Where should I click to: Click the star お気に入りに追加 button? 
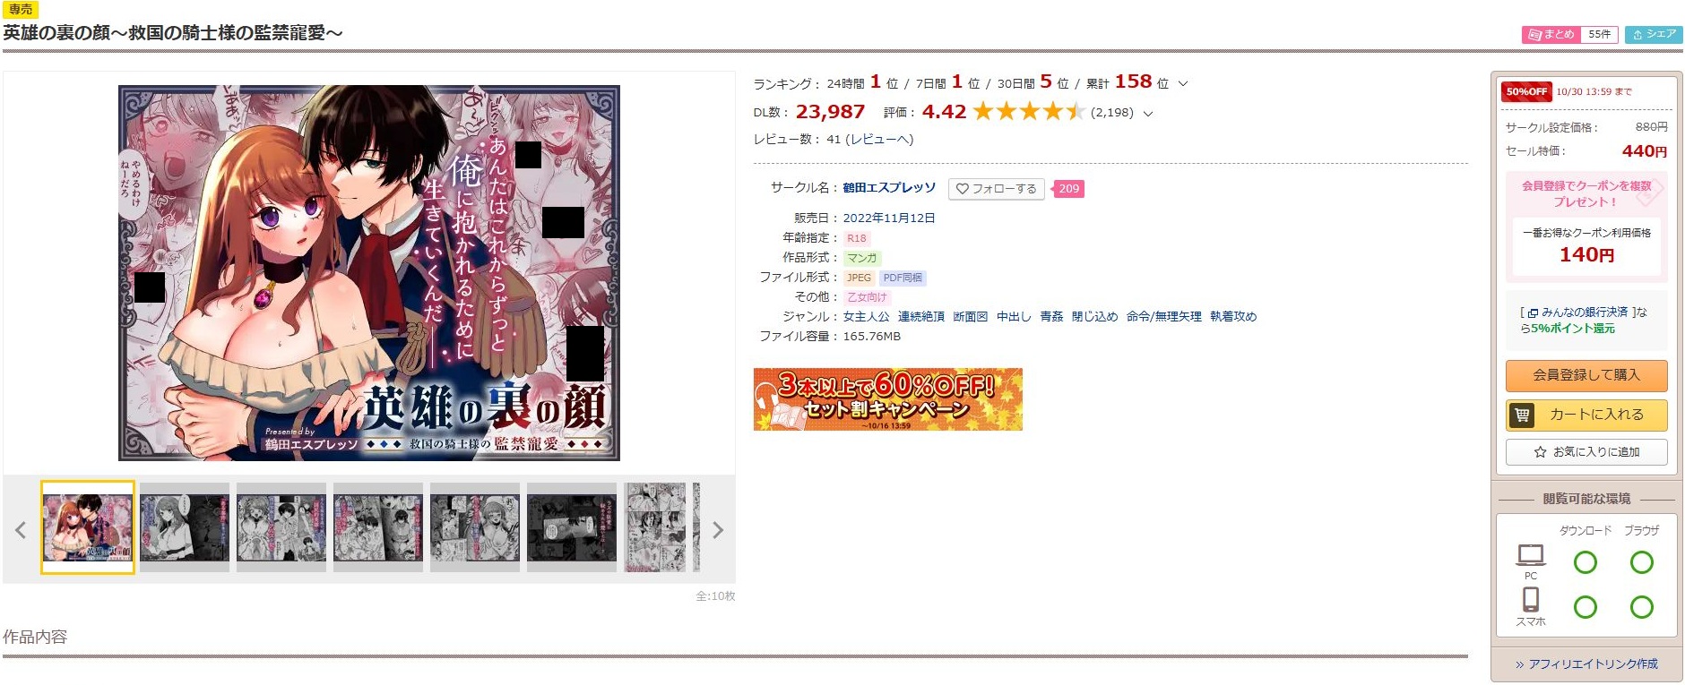[1586, 452]
